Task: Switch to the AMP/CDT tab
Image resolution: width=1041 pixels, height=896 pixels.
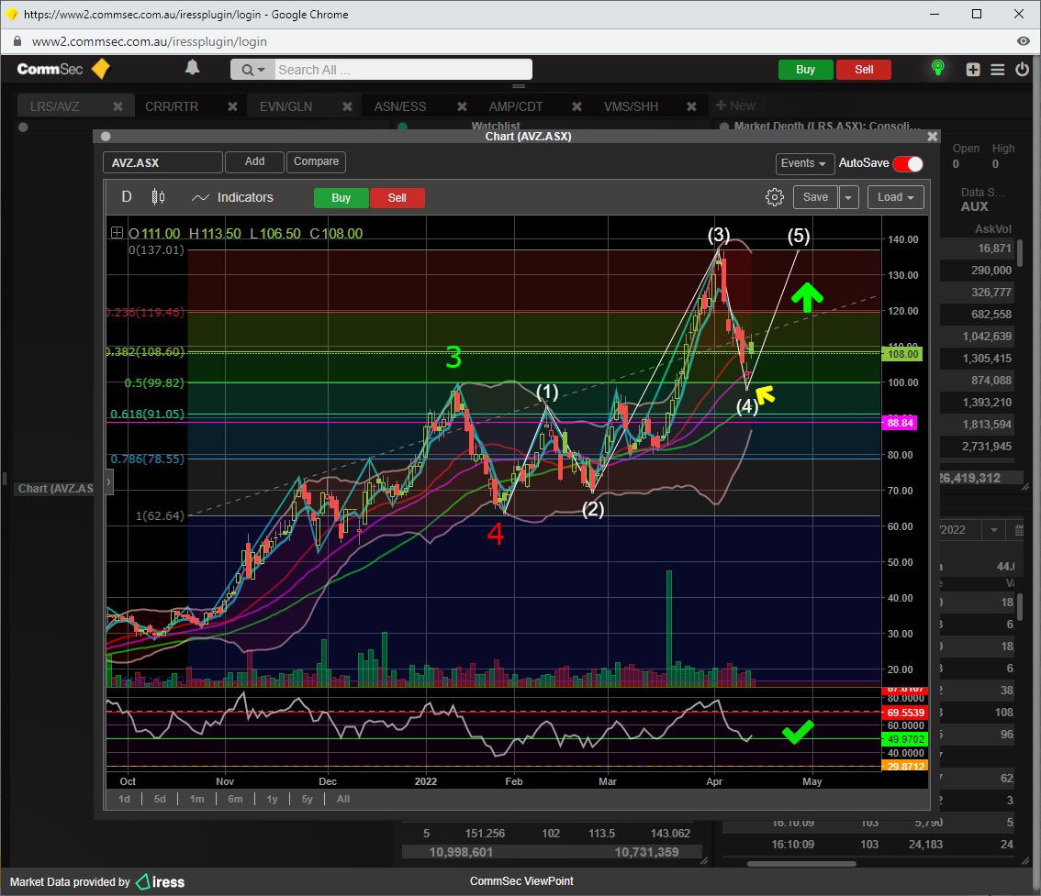Action: coord(515,106)
